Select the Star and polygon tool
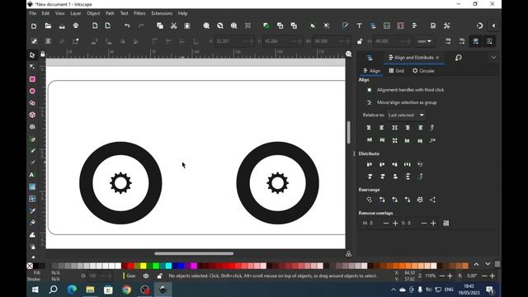 click(32, 103)
